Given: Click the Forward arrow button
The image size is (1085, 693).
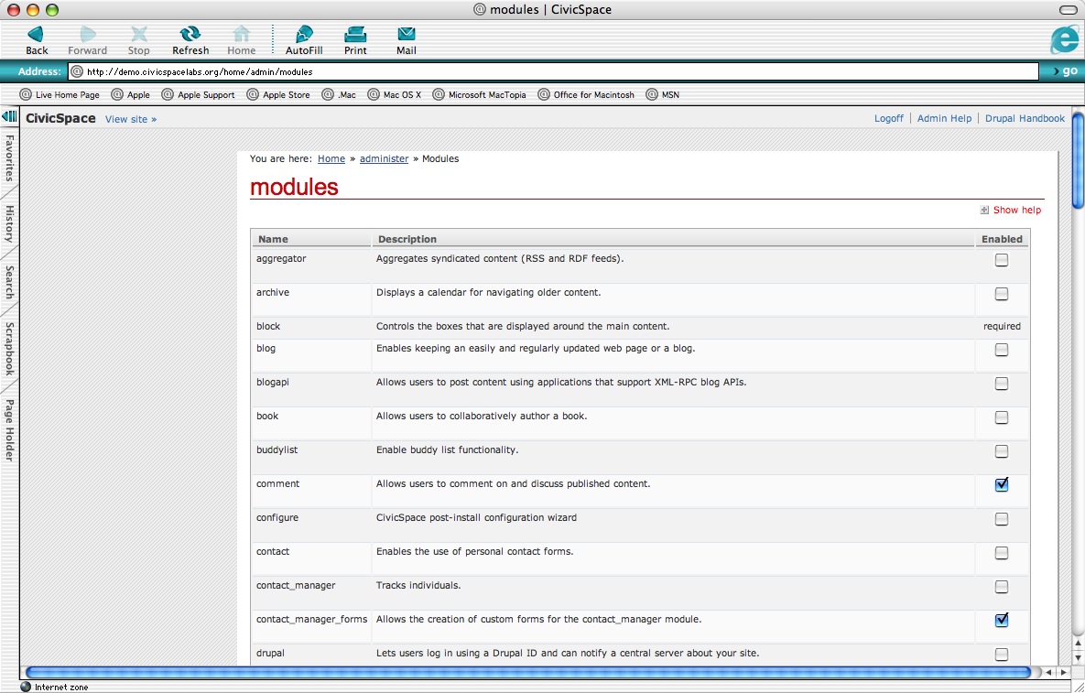Looking at the screenshot, I should click(87, 40).
